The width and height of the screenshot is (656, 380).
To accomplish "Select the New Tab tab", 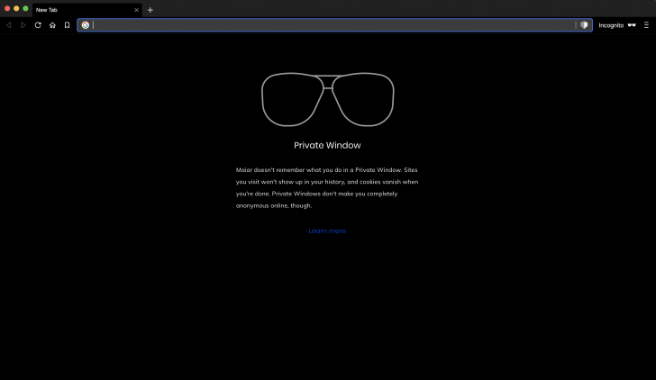I will [x=87, y=10].
